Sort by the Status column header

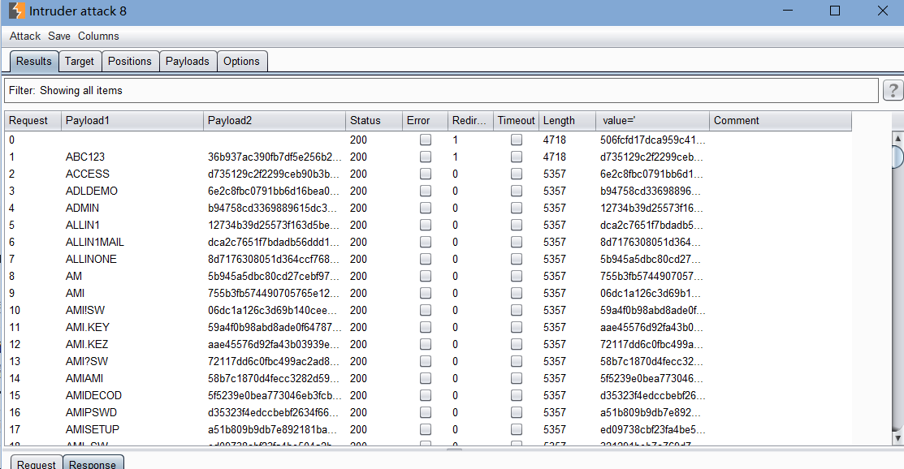(374, 120)
